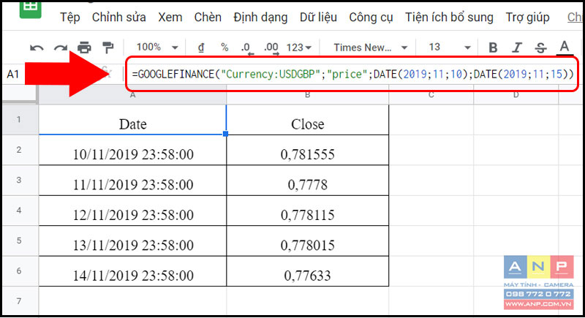
Task: Open the text color picker
Action: click(565, 48)
